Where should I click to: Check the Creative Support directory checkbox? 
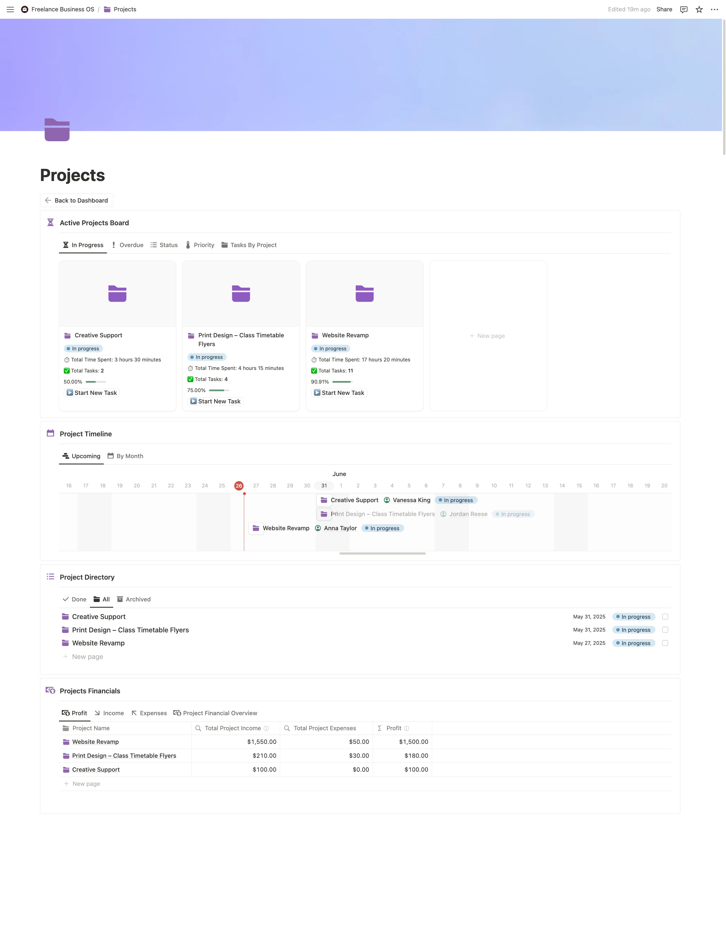[x=665, y=616]
